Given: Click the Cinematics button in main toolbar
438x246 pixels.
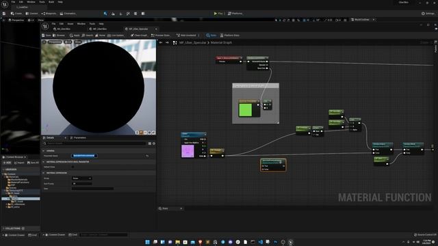Looking at the screenshot, I should click(68, 14).
